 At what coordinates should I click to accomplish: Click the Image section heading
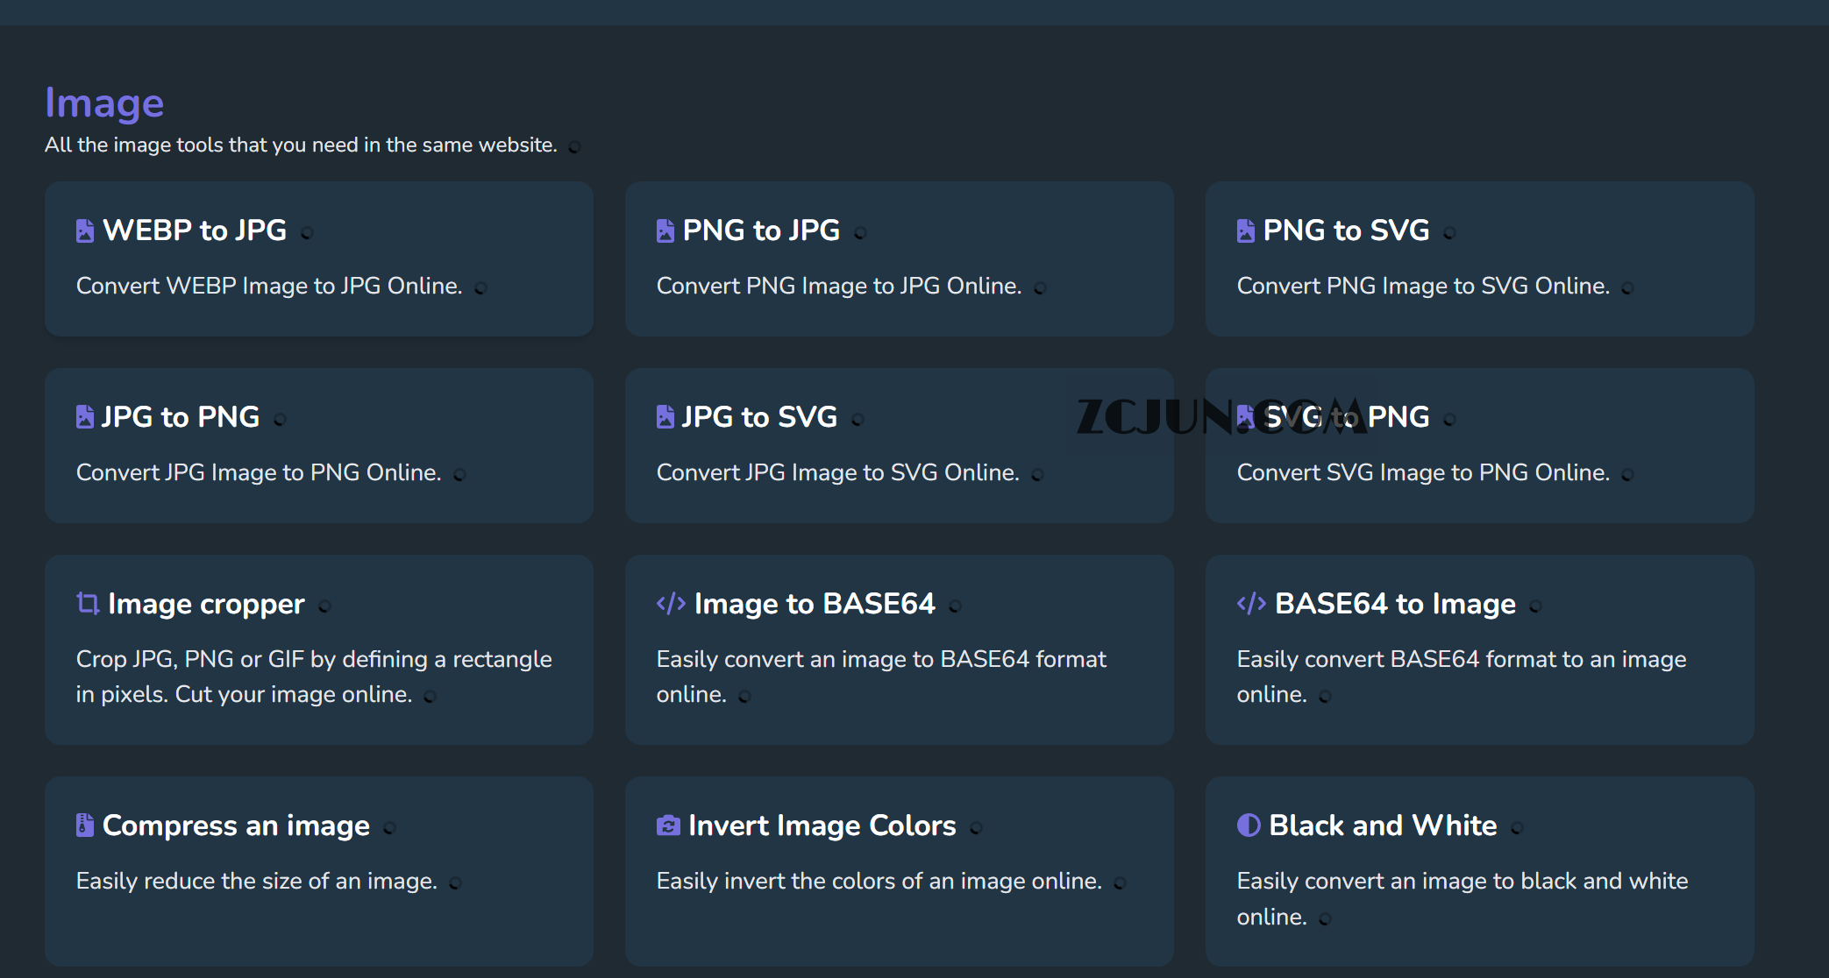tap(104, 103)
